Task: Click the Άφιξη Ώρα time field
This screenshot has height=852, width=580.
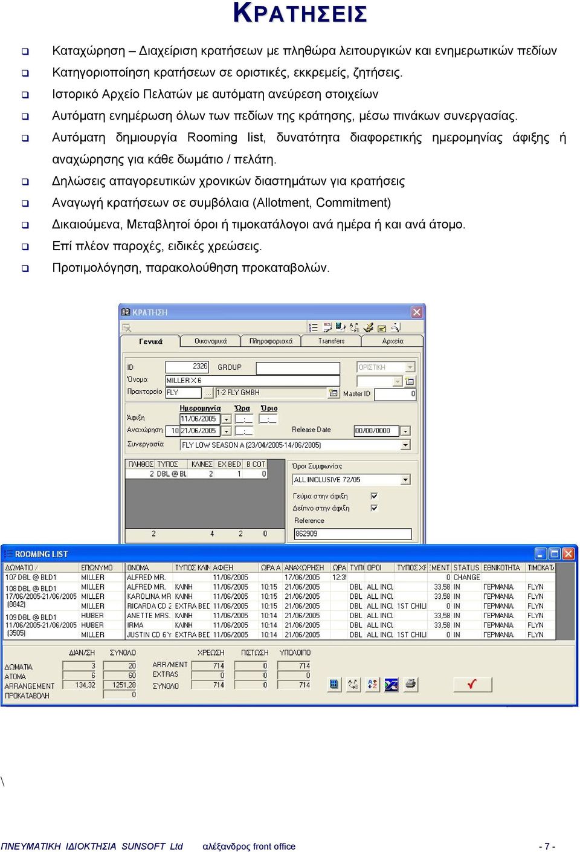Action: (244, 419)
